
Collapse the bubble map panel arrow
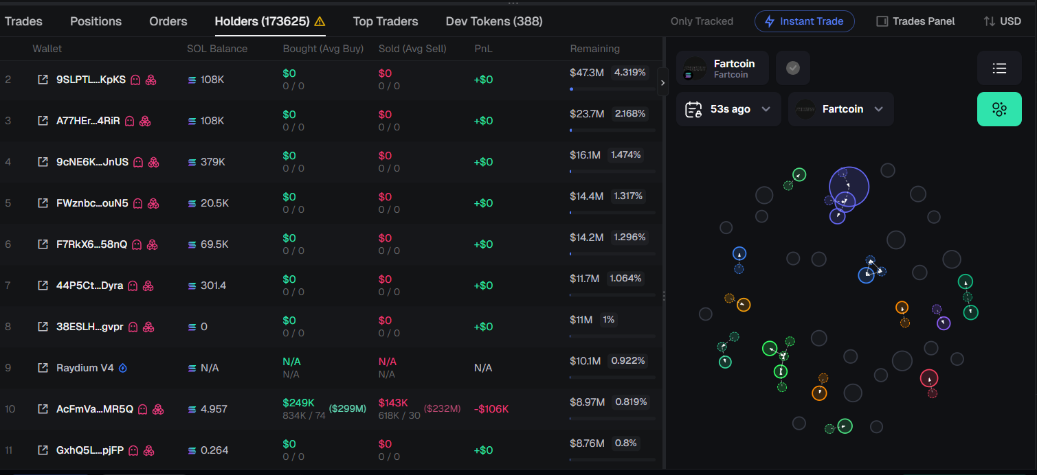click(x=662, y=82)
